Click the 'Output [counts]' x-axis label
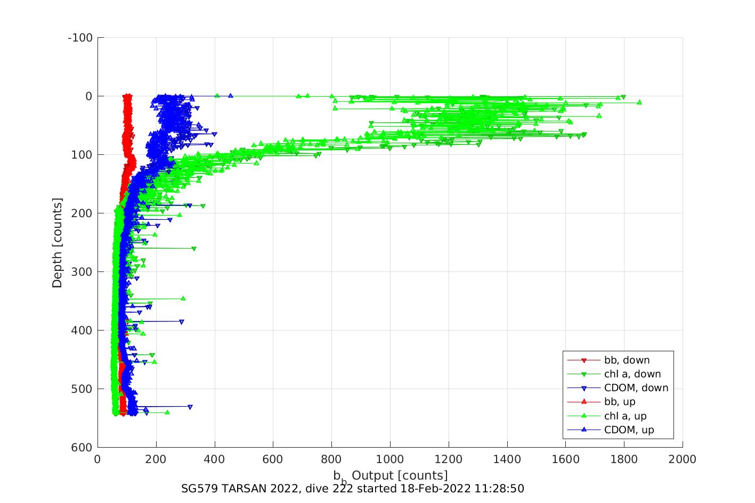The image size is (755, 503). click(400, 475)
